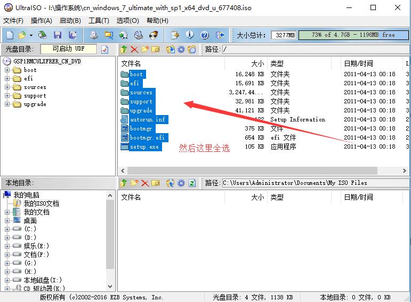Click right arrow of disc list scrollbar

coord(405,170)
